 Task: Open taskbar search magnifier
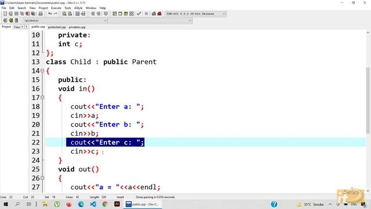click(17, 204)
